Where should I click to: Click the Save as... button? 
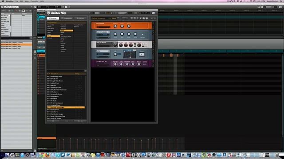coord(80,121)
